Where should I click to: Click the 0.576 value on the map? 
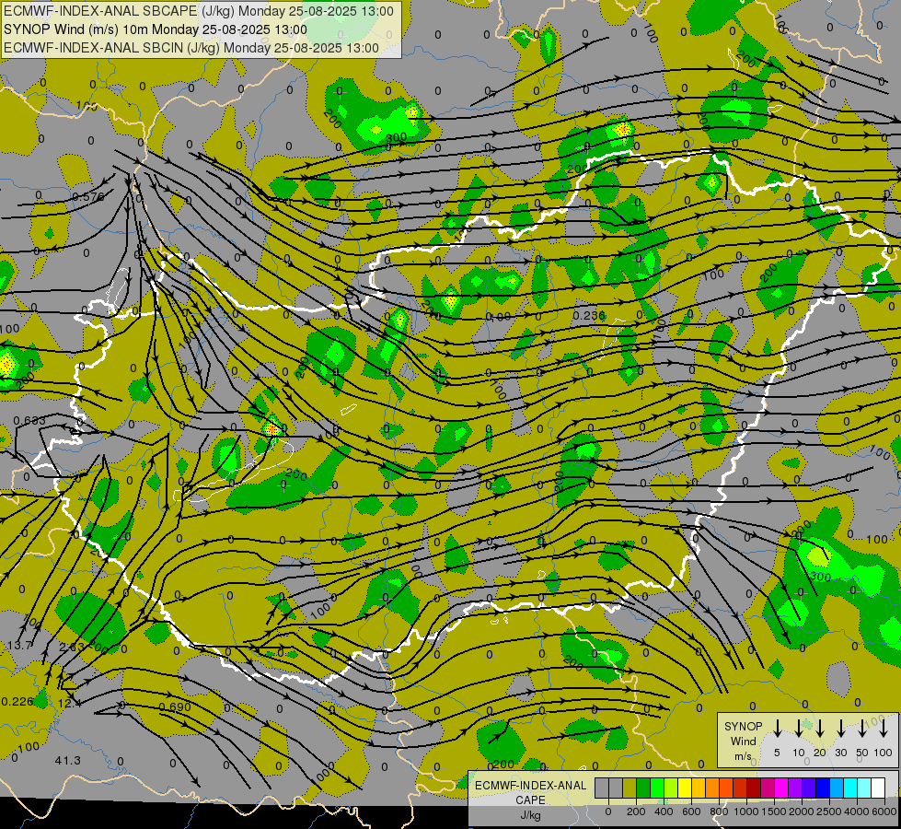click(88, 197)
